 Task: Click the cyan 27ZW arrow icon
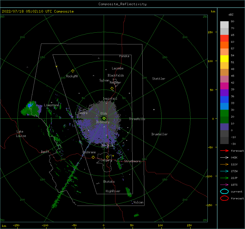[x=224, y=171]
